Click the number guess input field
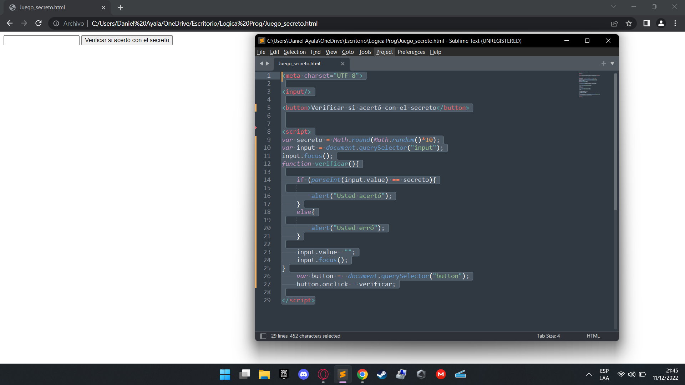This screenshot has width=685, height=385. [x=41, y=40]
